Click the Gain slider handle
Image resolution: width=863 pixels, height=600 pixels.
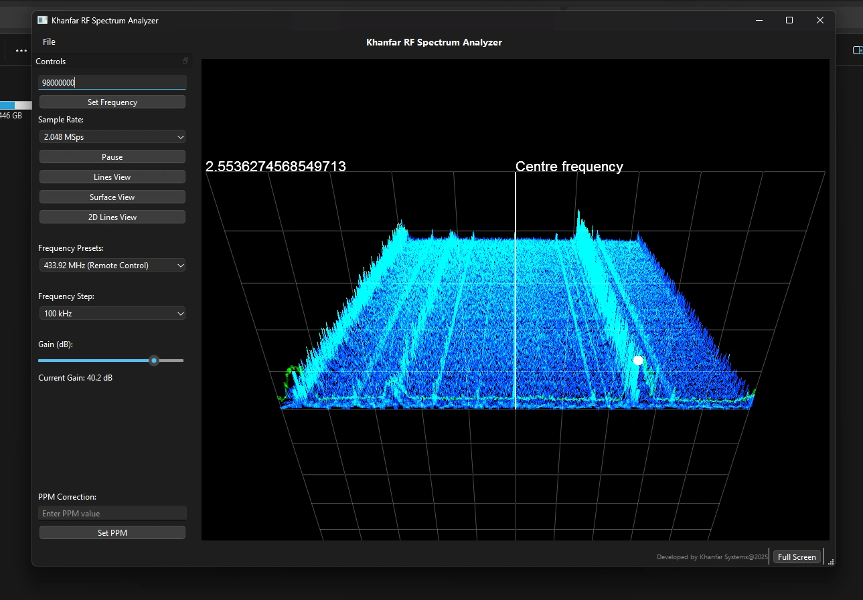(153, 360)
